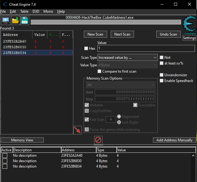This screenshot has width=197, height=182.
Task: Click the Cheat Engine title bar app icon
Action: [x=5, y=5]
